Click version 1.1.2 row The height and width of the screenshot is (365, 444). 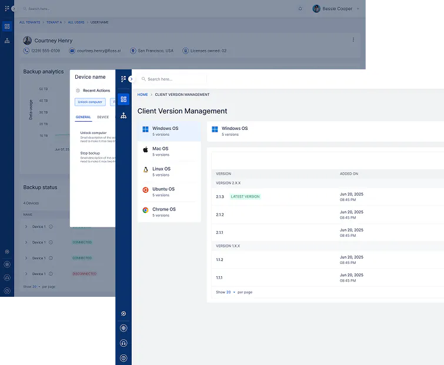pyautogui.click(x=328, y=260)
